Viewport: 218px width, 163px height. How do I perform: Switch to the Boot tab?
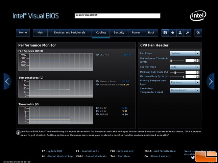151,33
